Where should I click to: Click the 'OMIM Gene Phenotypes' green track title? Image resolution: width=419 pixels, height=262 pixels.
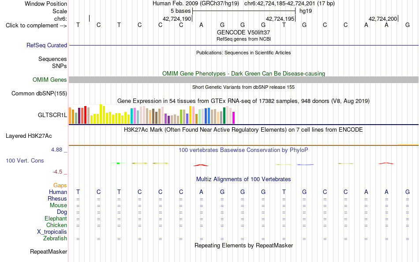[x=243, y=74]
